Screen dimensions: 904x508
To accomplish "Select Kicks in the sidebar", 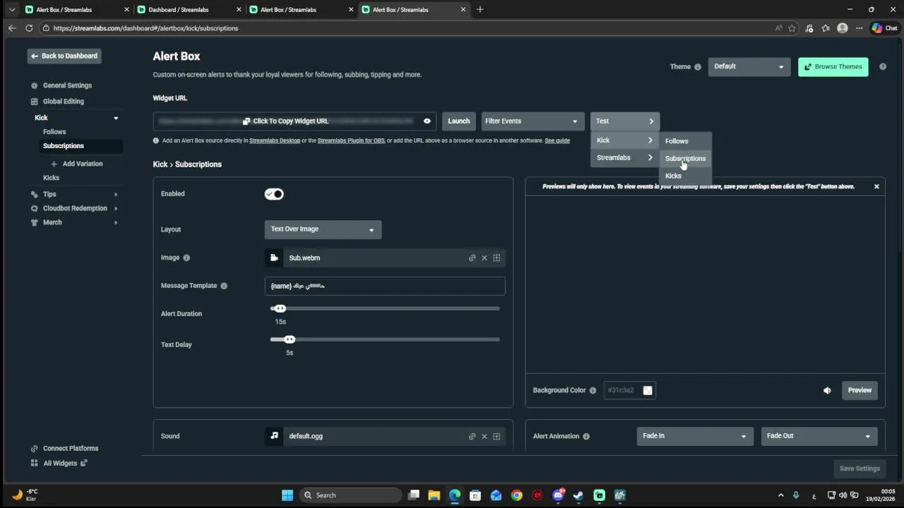I will (x=51, y=178).
